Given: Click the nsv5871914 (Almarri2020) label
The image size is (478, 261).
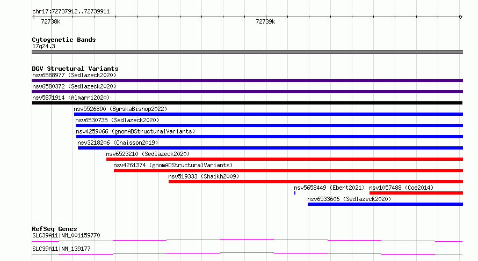Looking at the screenshot, I should point(71,98).
